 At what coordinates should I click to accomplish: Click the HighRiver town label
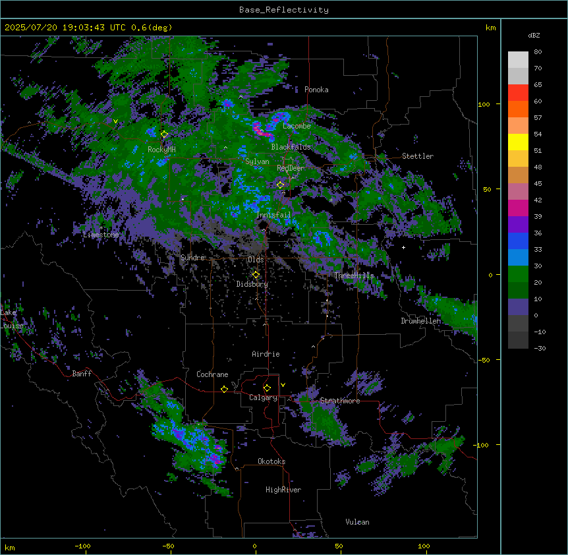[283, 490]
